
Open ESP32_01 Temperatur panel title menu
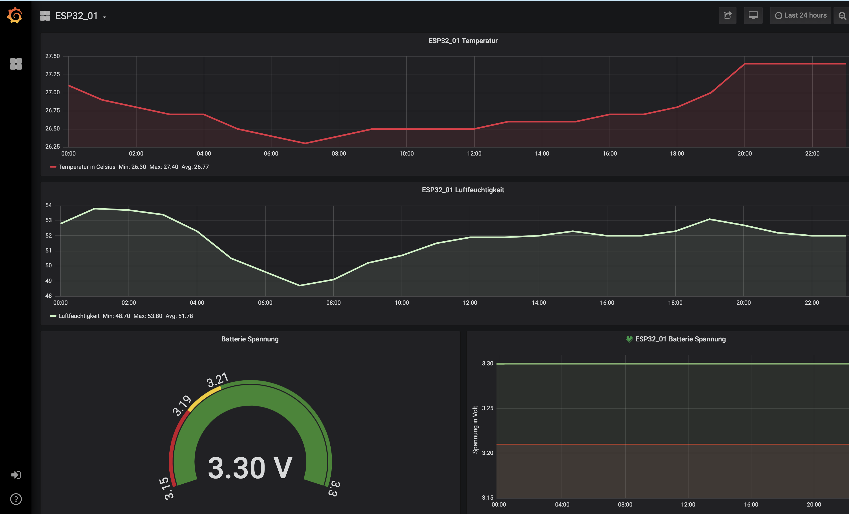pos(463,40)
